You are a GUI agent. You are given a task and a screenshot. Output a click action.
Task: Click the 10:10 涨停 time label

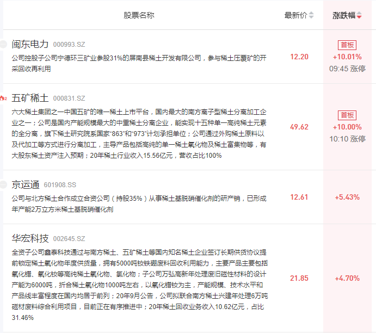pos(347,139)
